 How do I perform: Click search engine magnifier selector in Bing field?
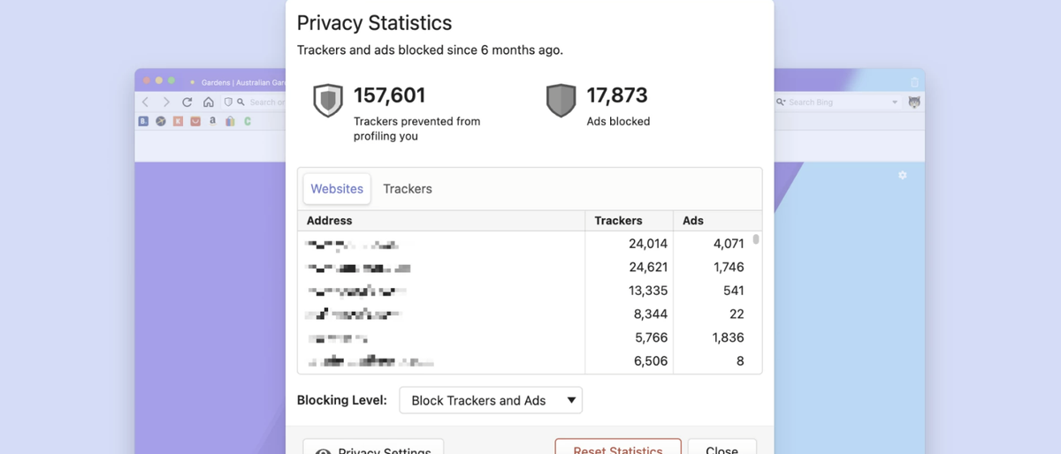782,102
